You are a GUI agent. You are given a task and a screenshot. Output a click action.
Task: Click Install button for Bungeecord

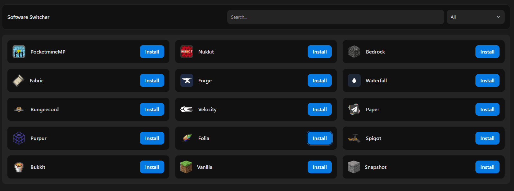tap(152, 109)
